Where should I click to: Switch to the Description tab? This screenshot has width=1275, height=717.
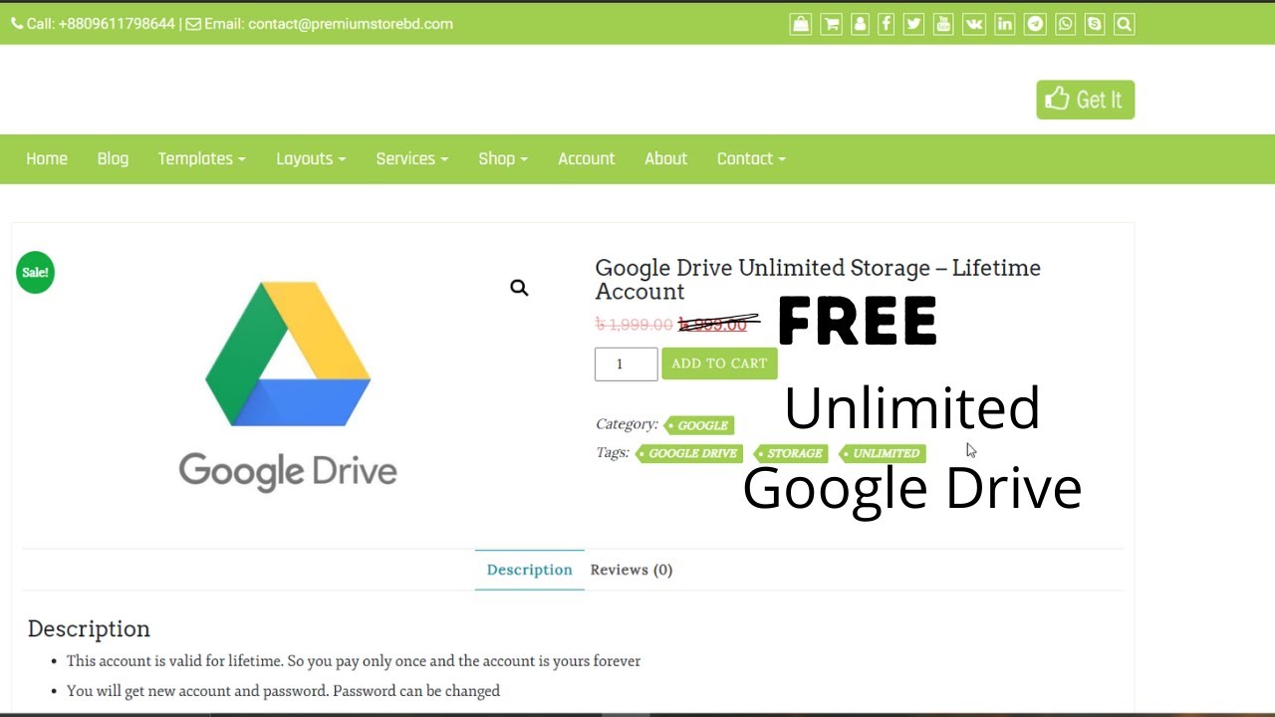point(529,570)
